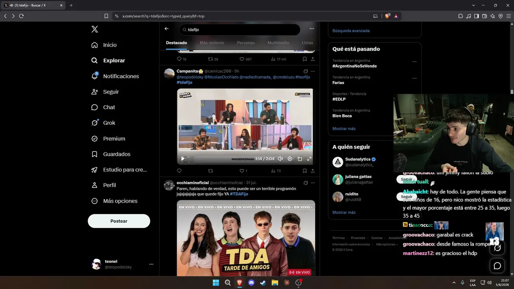Follow juliana gattas

point(406,179)
